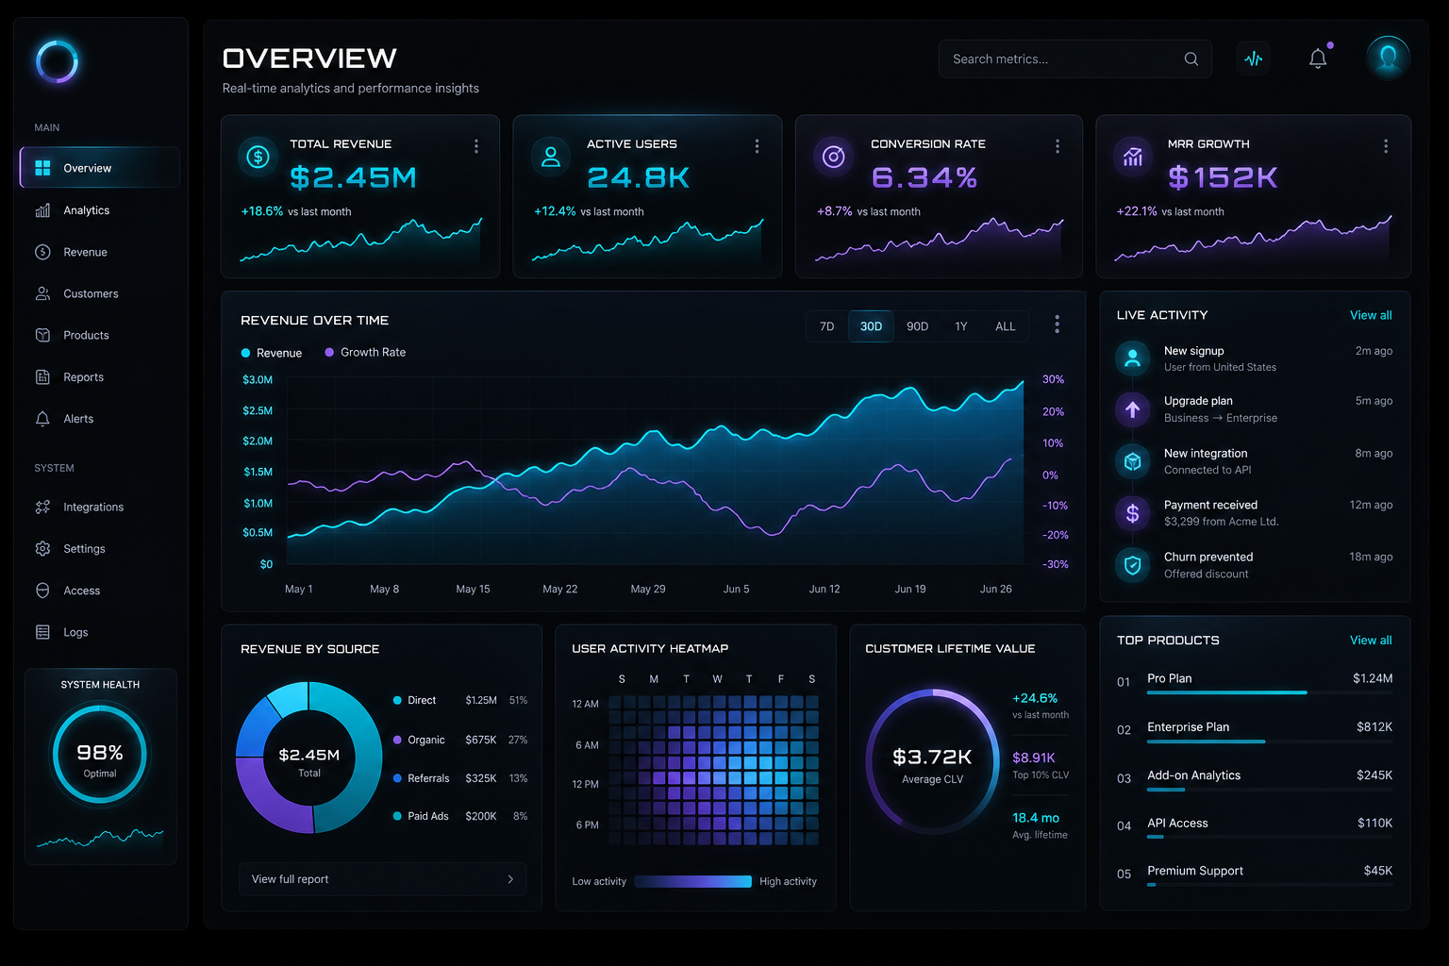1449x966 pixels.
Task: Click the Payment received dollar icon
Action: click(1133, 513)
